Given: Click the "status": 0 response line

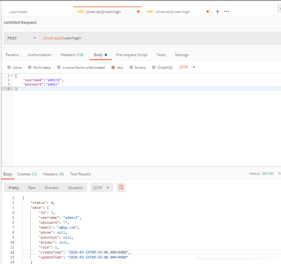Looking at the screenshot, I should [43, 203].
